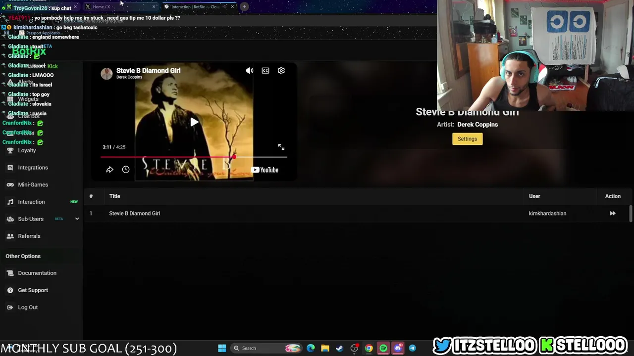The image size is (634, 356).
Task: Click Derek Coppins name under the player title
Action: click(x=129, y=77)
